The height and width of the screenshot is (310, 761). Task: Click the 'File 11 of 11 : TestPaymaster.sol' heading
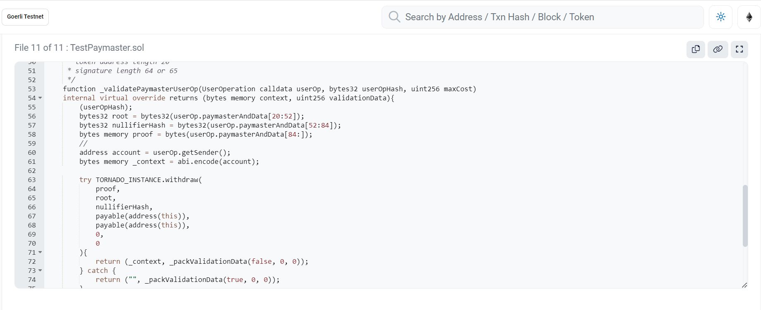[x=79, y=47]
